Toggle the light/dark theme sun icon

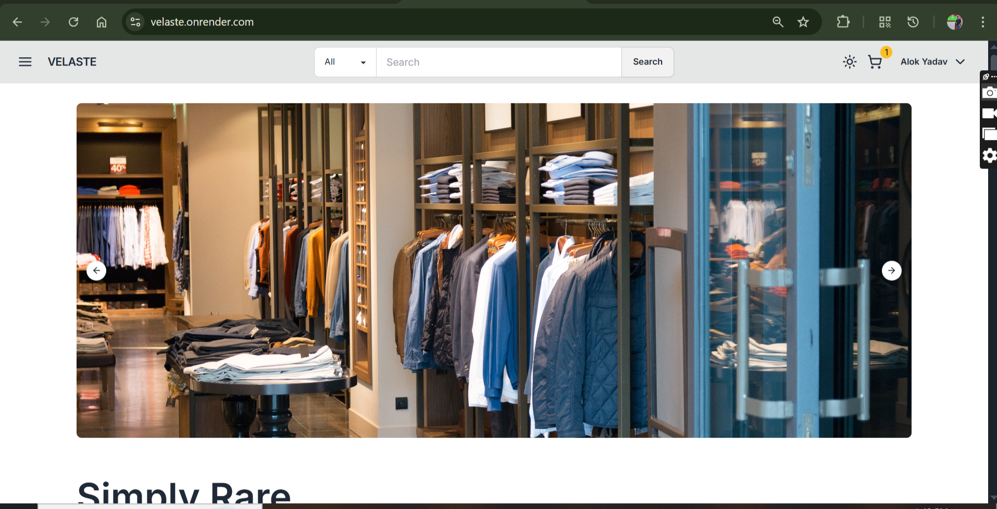coord(850,62)
